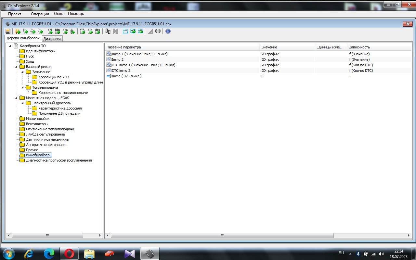This screenshot has width=416, height=260.
Task: Click the 'dta' export toolbar icon
Action: click(x=65, y=31)
